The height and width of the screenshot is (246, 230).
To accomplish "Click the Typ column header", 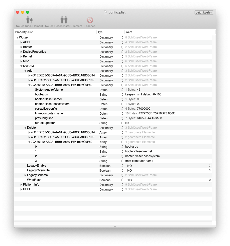I will [110, 32].
